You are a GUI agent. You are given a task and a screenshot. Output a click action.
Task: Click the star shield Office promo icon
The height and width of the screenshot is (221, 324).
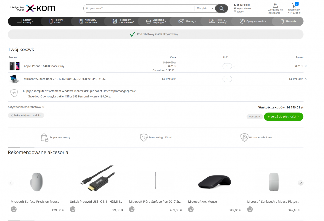click(14, 93)
